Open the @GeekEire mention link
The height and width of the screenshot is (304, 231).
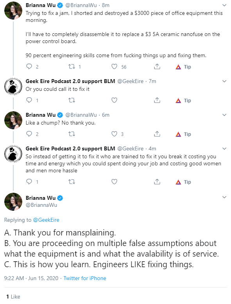point(46,220)
